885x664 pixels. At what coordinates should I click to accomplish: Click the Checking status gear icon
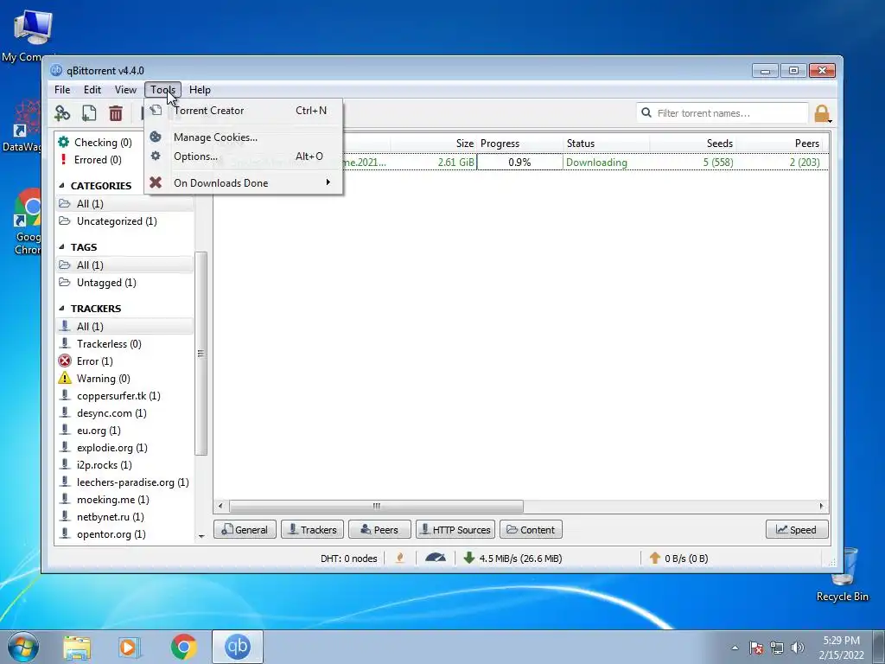point(64,142)
